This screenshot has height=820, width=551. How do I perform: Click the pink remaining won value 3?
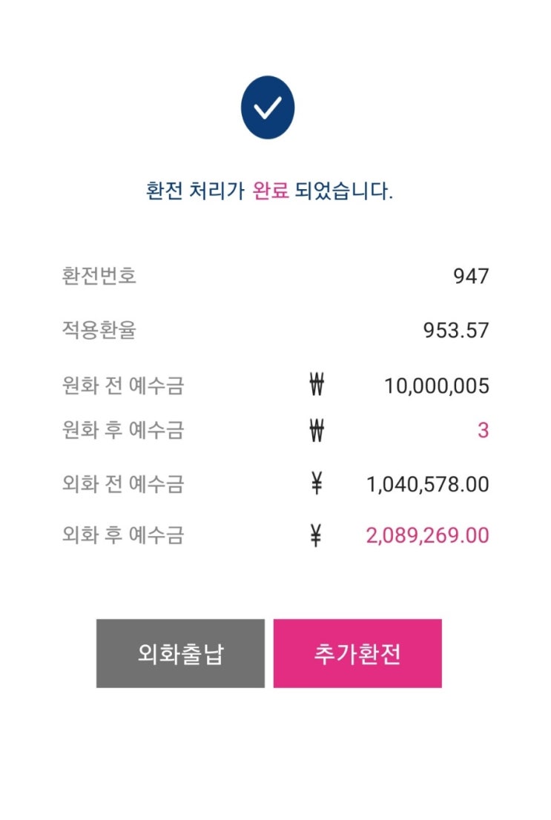coord(483,430)
